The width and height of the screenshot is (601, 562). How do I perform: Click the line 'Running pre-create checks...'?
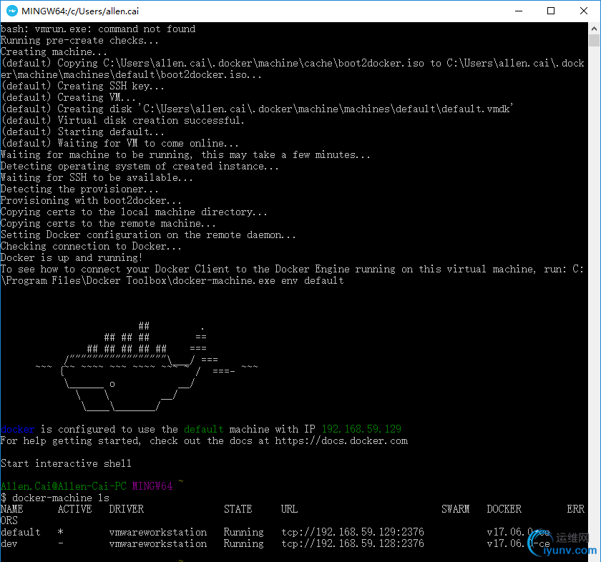[79, 41]
